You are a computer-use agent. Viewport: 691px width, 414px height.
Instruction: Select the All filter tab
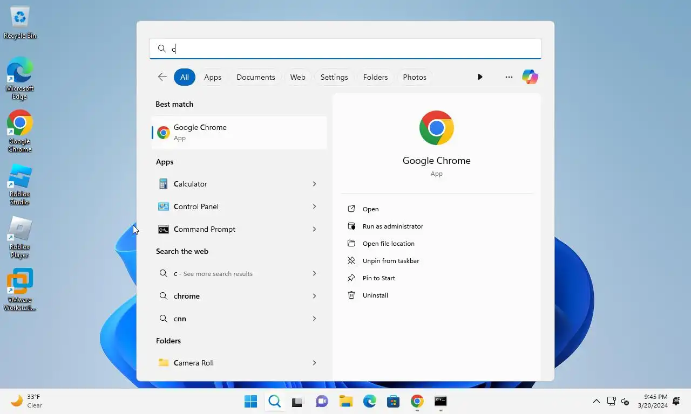[x=185, y=77]
